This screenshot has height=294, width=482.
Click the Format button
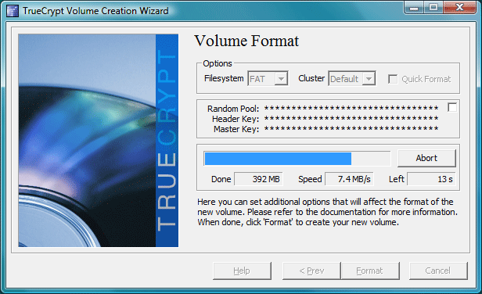click(x=370, y=271)
